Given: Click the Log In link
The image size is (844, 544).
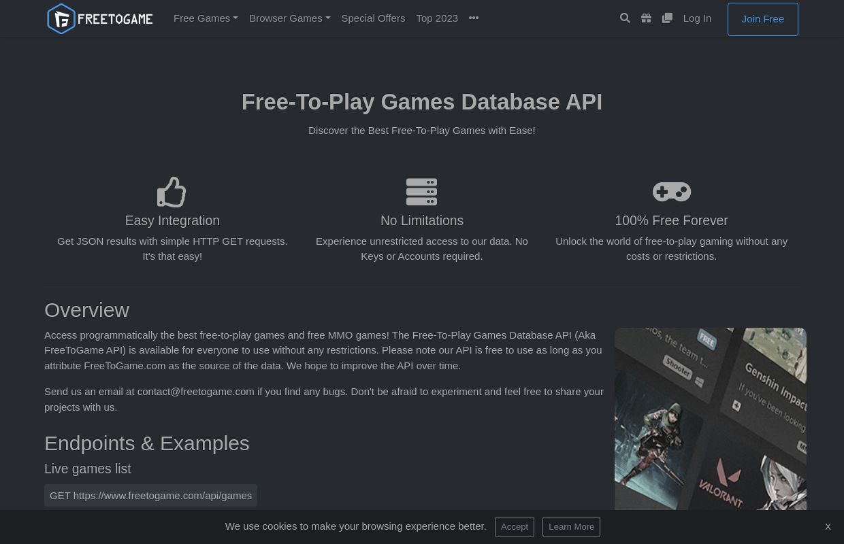Looking at the screenshot, I should coord(697,18).
